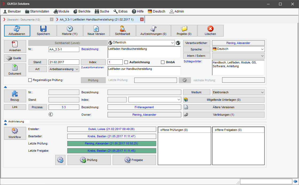Open Sichtbarkeit settings in toolbar
The width and height of the screenshot is (299, 185).
123,29
